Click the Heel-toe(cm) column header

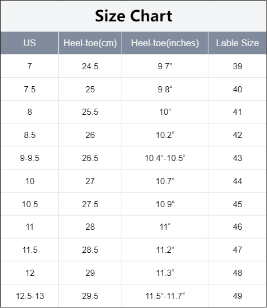point(90,43)
